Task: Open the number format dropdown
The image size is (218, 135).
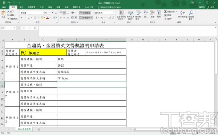Action: (114, 13)
